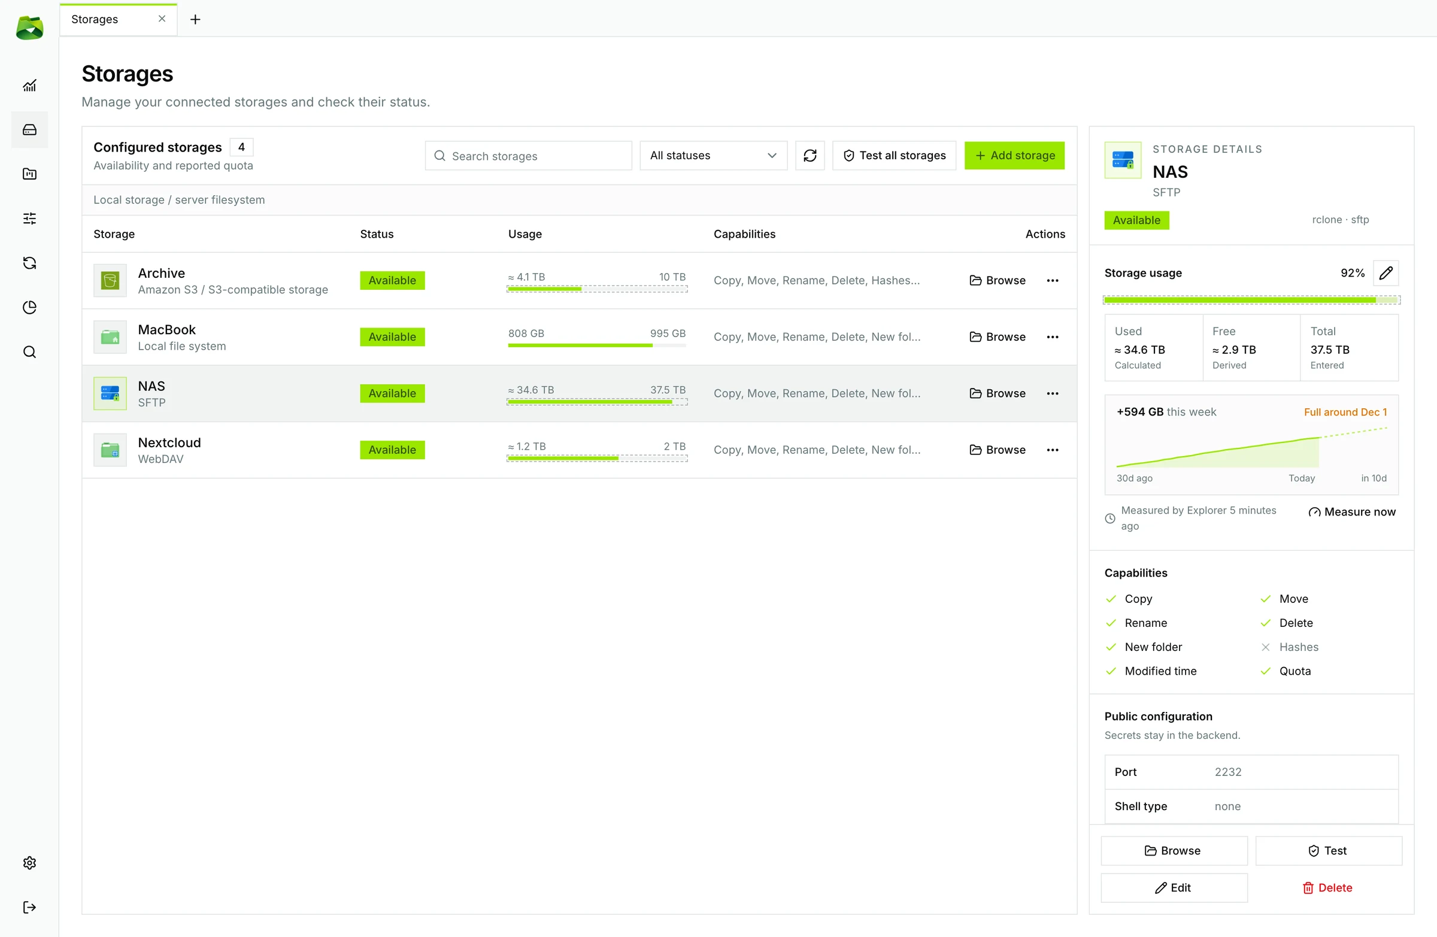This screenshot has height=937, width=1437.
Task: Click the Archive S3 bucket icon
Action: point(110,280)
